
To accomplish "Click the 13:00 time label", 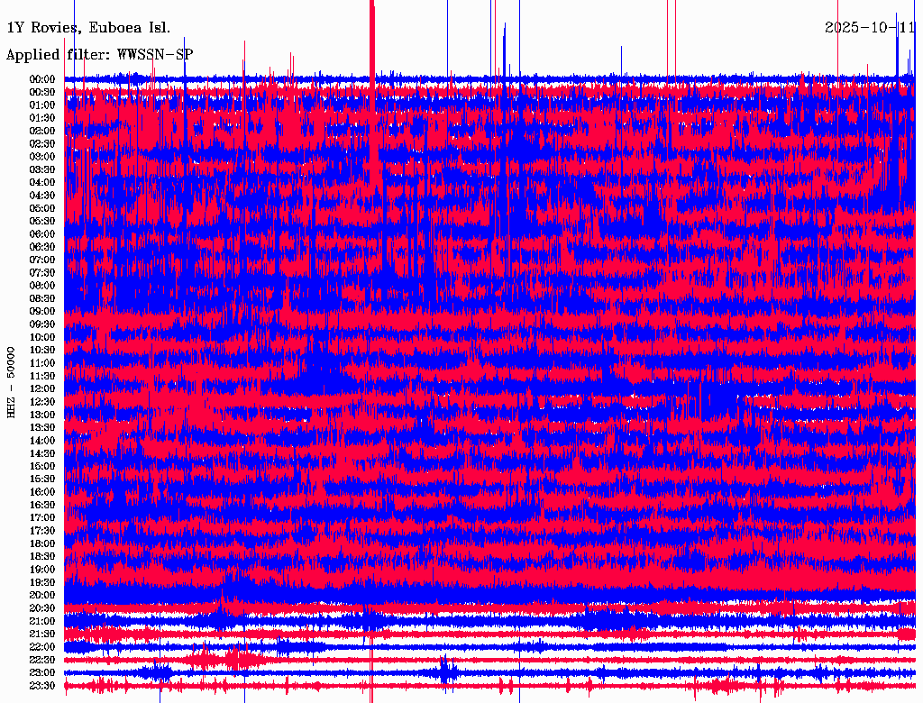I will coord(42,415).
